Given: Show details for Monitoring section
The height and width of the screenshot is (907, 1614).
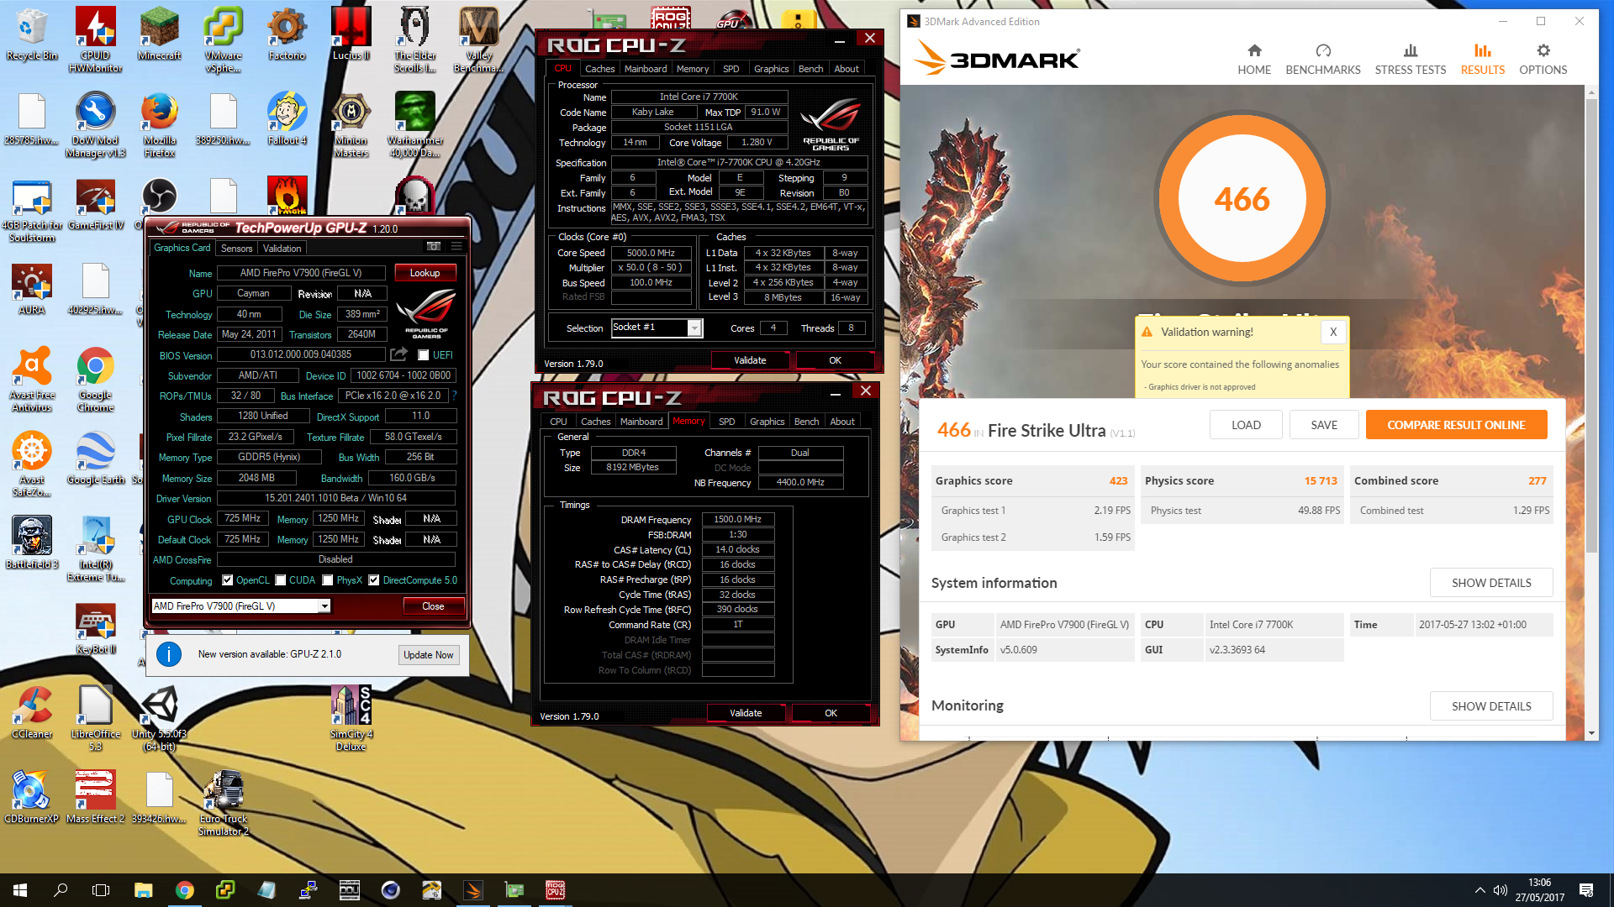Looking at the screenshot, I should [x=1491, y=706].
